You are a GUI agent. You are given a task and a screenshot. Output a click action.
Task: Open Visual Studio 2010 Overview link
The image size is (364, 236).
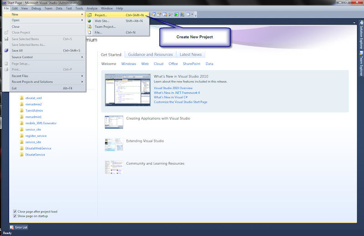(x=173, y=88)
